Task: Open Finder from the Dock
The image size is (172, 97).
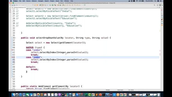Action: pos(13,95)
